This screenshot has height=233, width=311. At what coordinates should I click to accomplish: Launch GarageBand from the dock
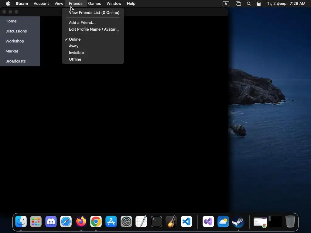coord(171,221)
